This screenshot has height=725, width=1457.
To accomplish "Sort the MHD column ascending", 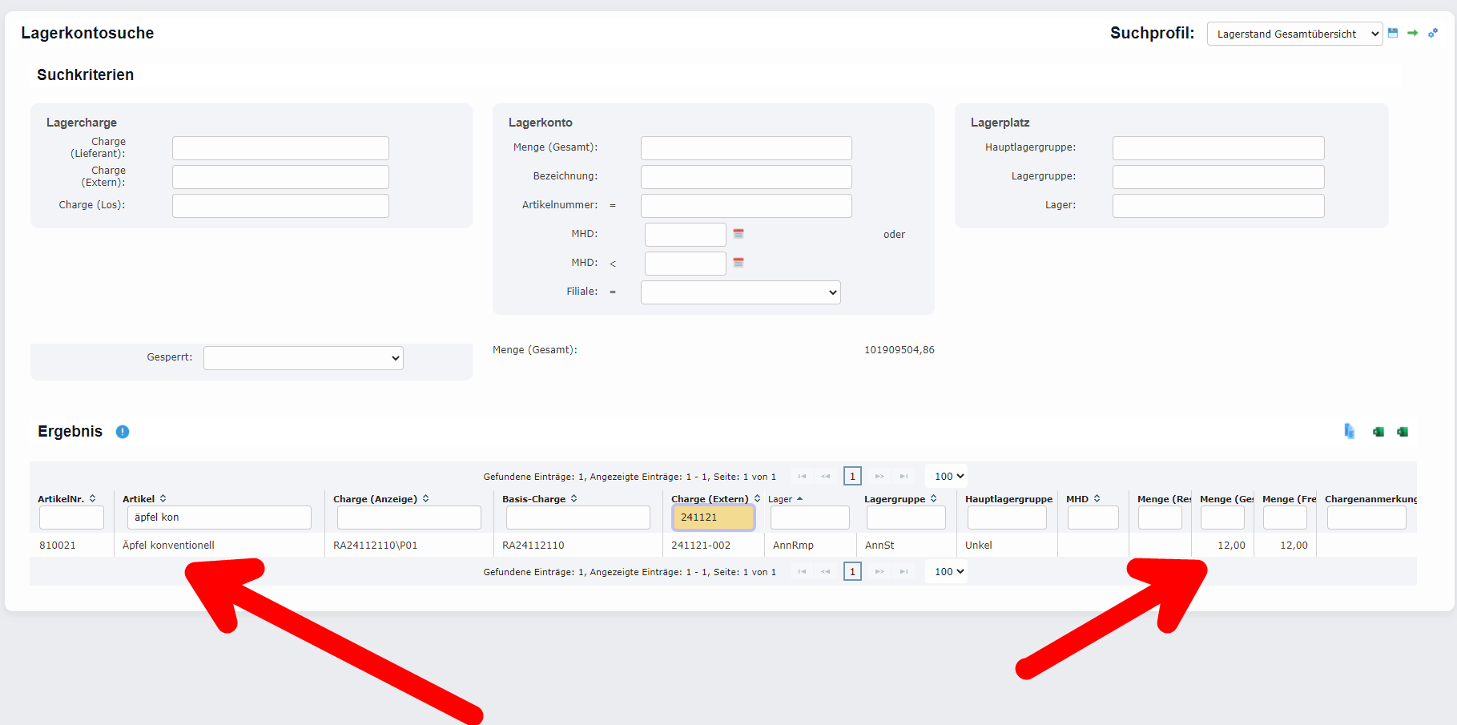I will (1096, 497).
